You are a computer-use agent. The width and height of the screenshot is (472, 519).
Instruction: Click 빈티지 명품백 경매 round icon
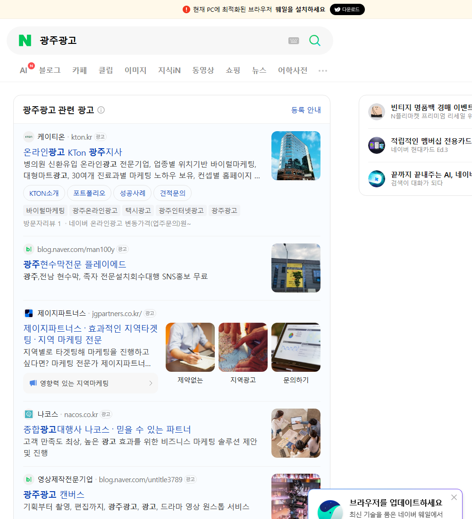coord(377,111)
